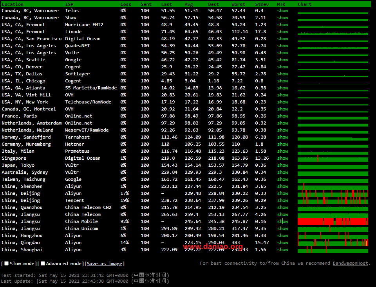This screenshot has height=287, width=376.
Task: Click the "Test started" timestamp line
Action: 85,275
